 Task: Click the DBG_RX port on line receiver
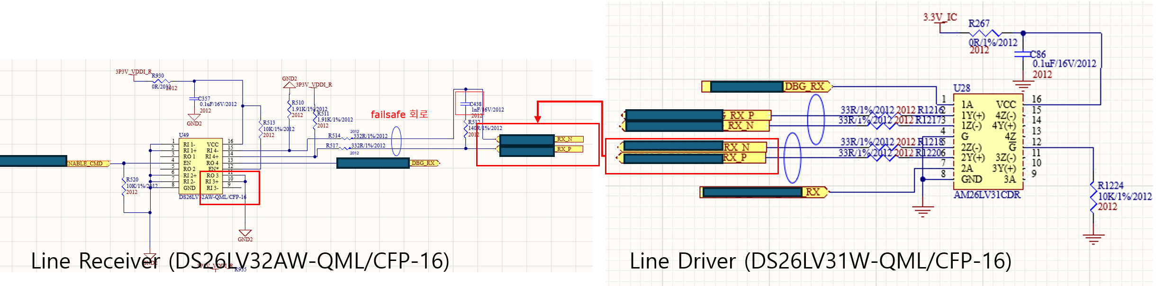pos(425,163)
